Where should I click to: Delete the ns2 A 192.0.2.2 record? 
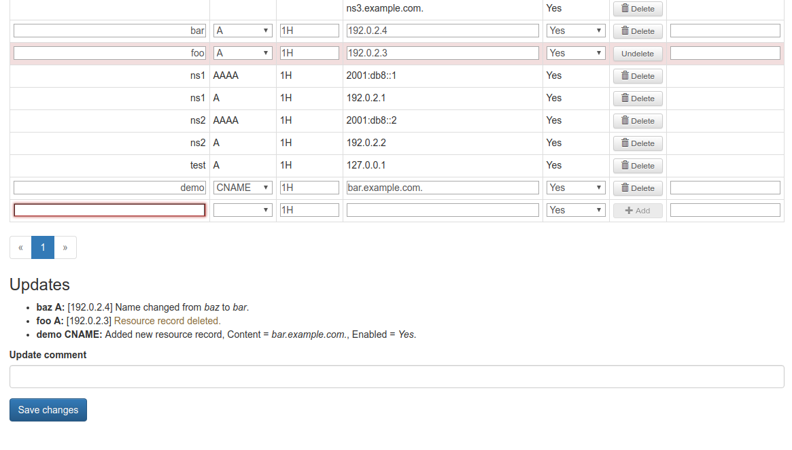tap(638, 143)
